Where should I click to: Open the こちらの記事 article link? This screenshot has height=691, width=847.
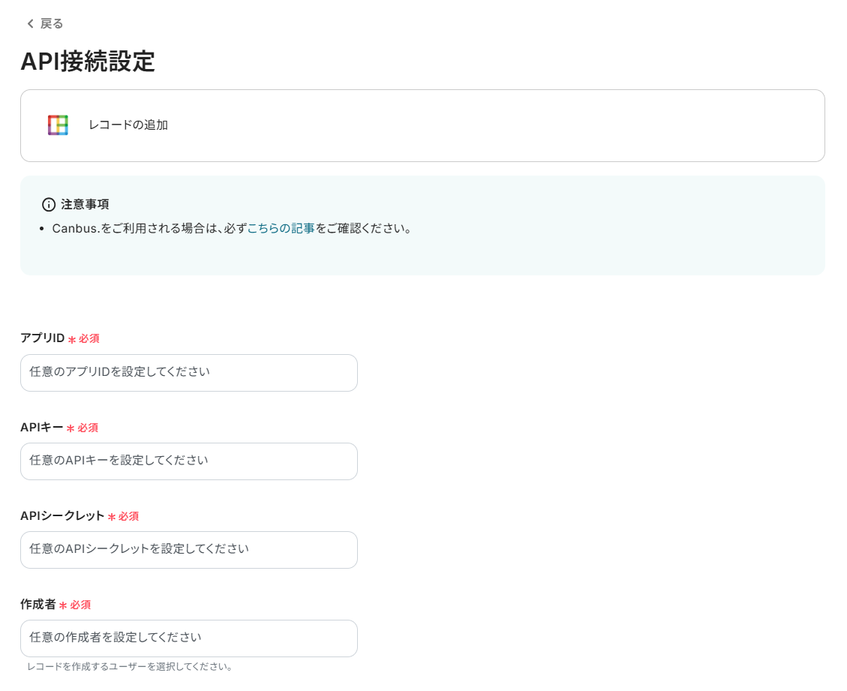coord(281,228)
